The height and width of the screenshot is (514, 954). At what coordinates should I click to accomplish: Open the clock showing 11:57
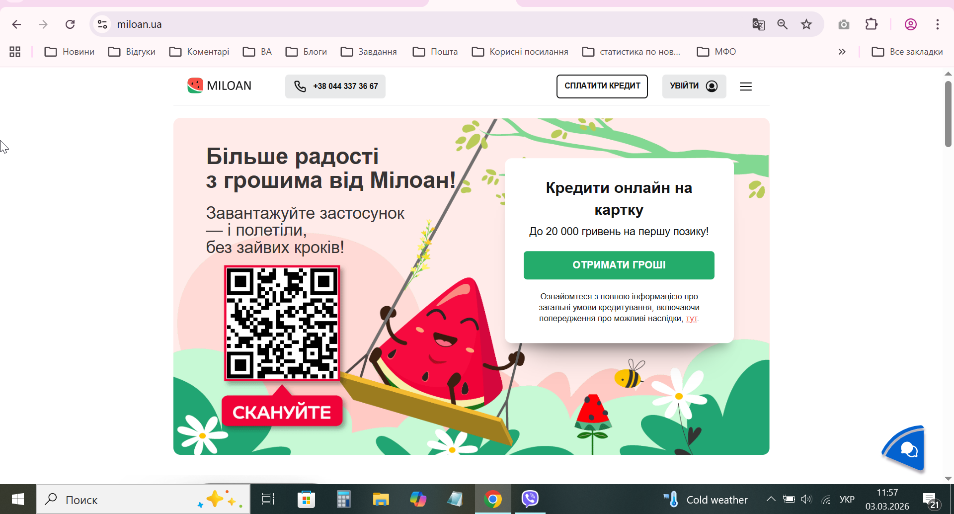[887, 499]
